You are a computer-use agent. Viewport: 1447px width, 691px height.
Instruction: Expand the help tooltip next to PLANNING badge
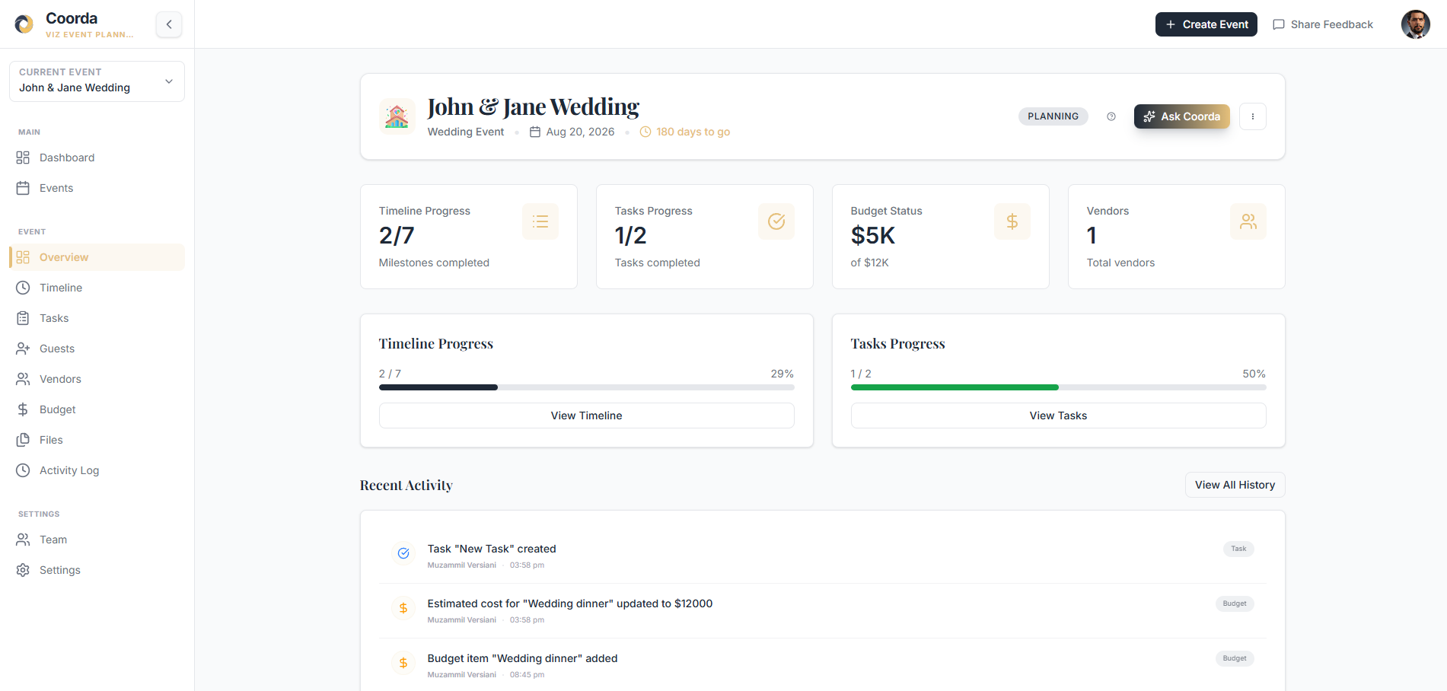1111,116
